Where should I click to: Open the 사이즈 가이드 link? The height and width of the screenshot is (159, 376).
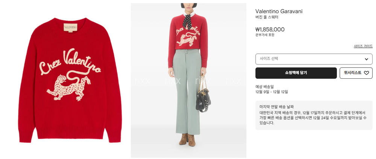pos(363,46)
